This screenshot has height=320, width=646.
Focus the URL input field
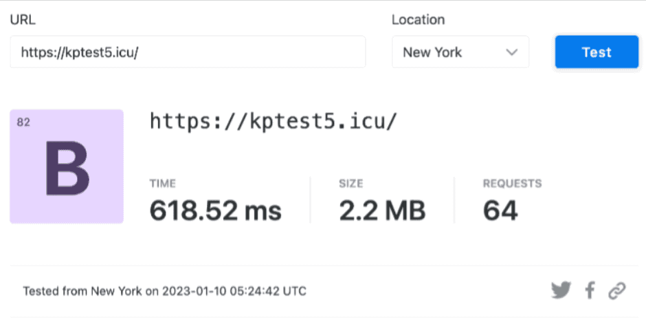click(x=188, y=52)
